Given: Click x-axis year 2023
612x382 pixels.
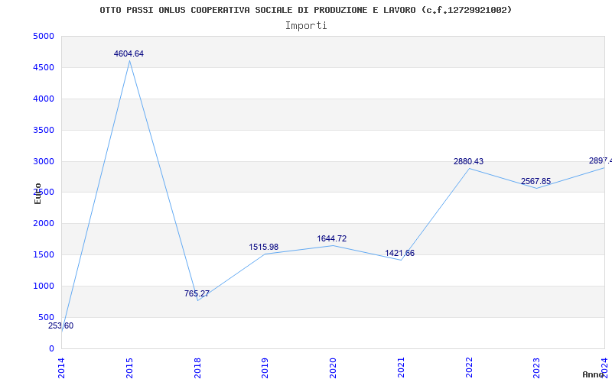Looking at the screenshot, I should pyautogui.click(x=537, y=368).
